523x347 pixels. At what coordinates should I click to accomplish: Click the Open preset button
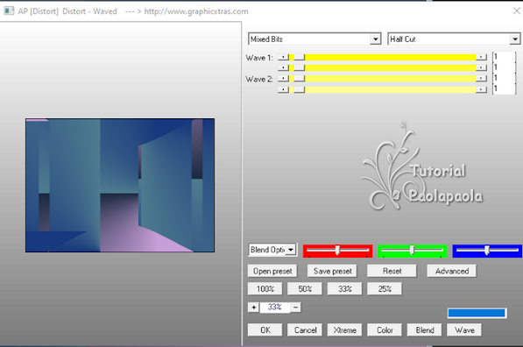click(x=272, y=272)
